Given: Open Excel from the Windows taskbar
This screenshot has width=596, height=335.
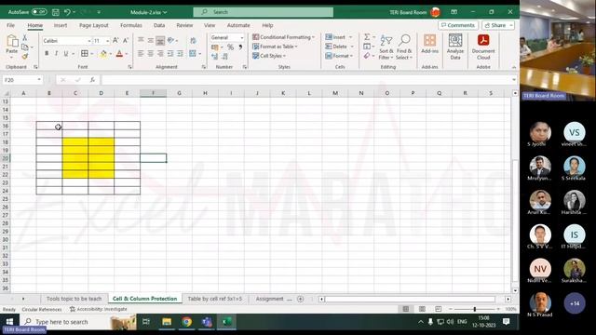Looking at the screenshot, I should point(226,322).
